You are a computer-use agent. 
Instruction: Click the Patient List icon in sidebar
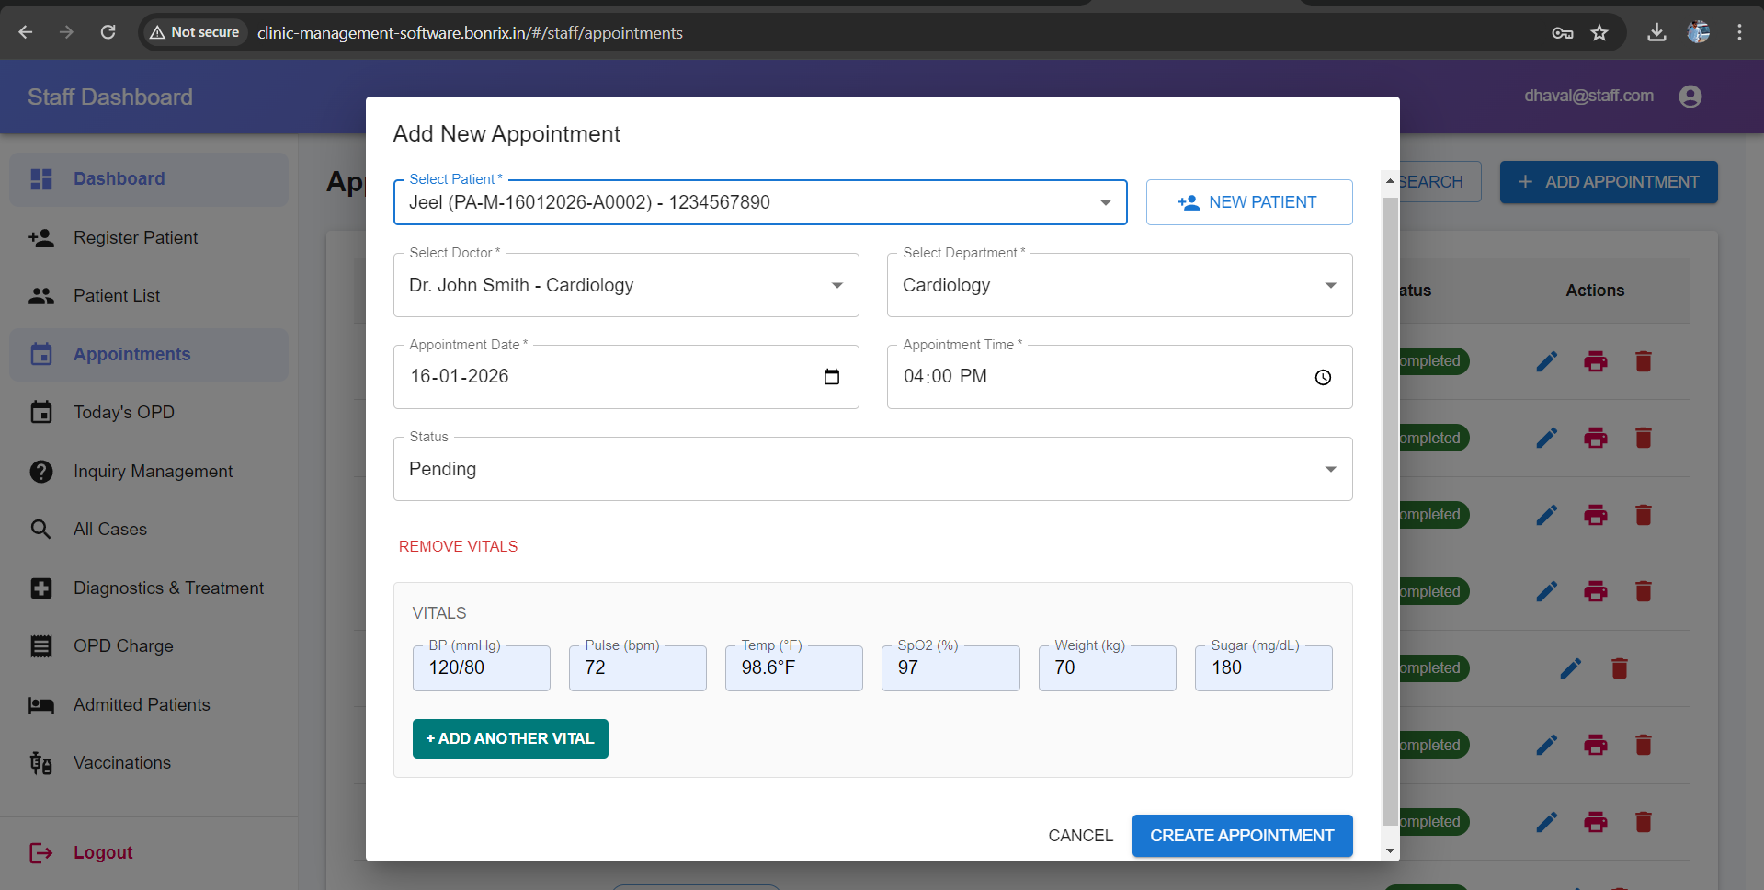pos(41,295)
